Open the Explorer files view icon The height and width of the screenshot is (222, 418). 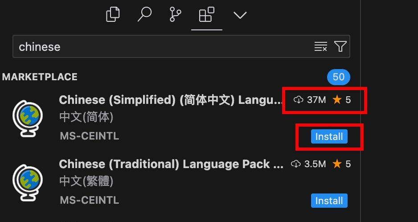tap(113, 14)
